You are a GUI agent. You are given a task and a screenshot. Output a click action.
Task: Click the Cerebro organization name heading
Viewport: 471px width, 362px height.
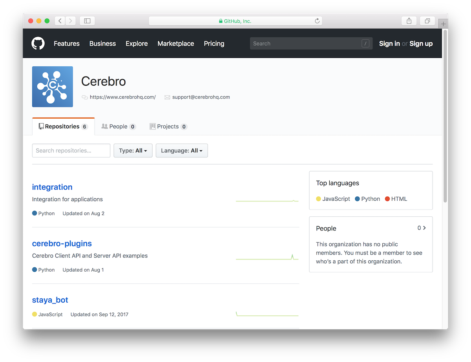coord(104,81)
